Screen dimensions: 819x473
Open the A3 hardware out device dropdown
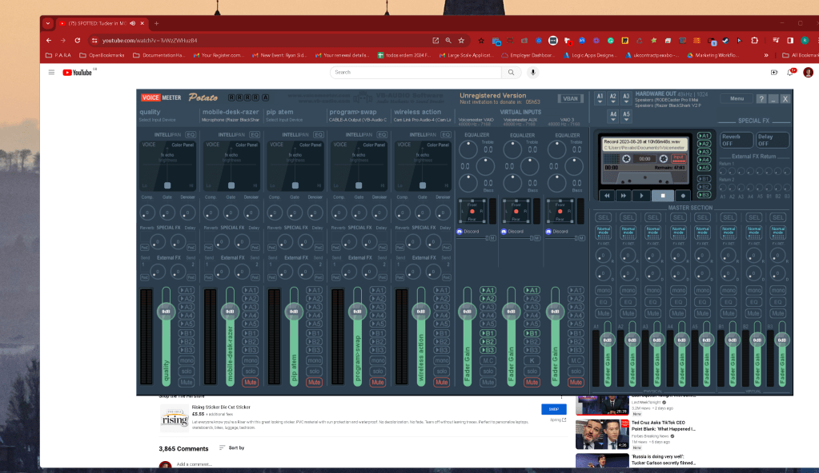(x=626, y=98)
